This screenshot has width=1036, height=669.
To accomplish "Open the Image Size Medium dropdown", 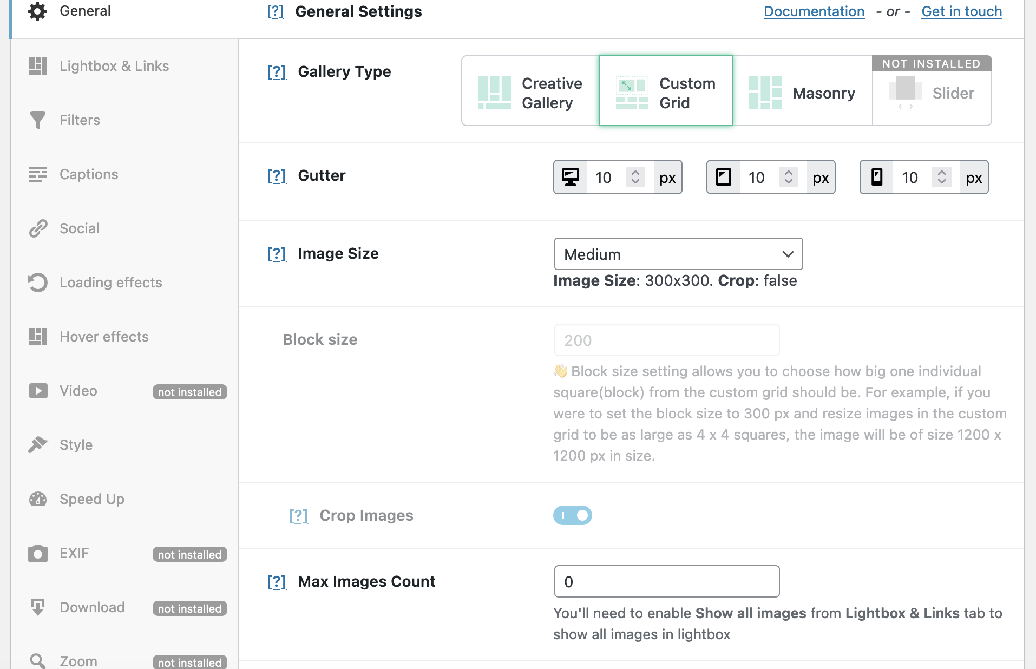I will [x=678, y=254].
